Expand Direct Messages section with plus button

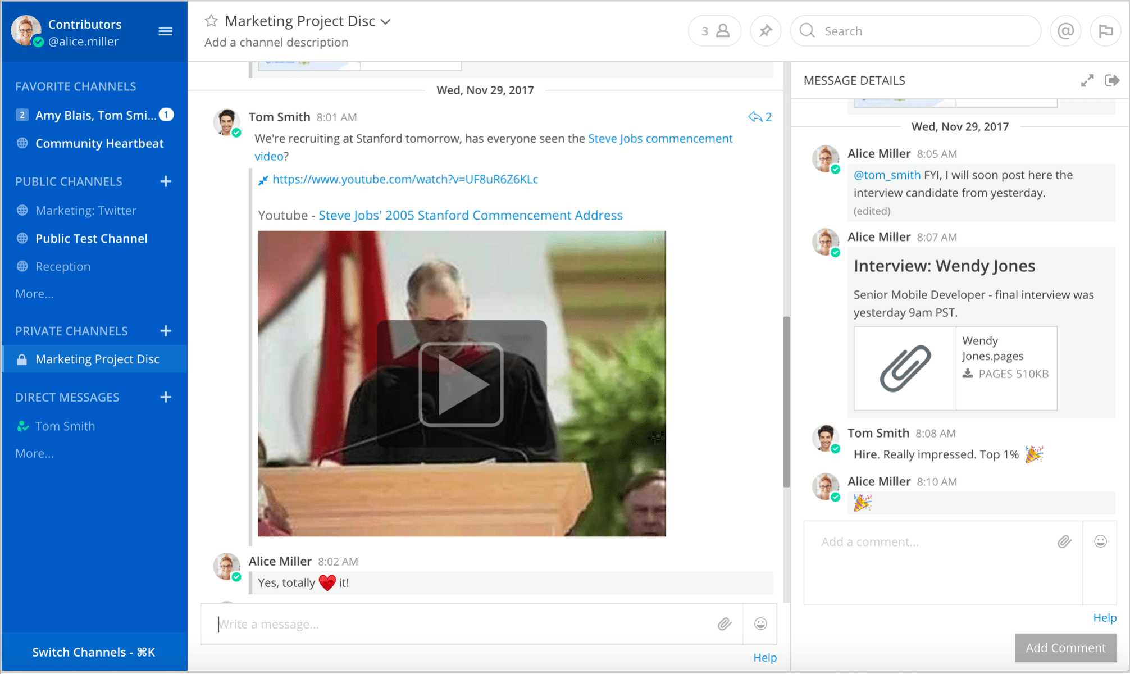point(167,397)
